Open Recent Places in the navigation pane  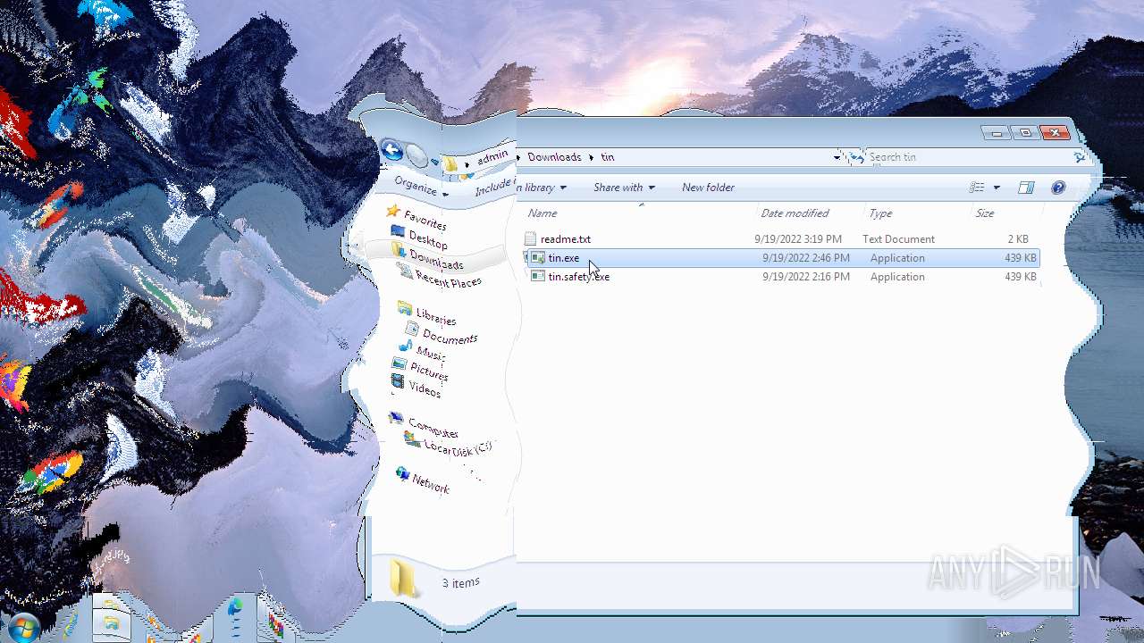(x=448, y=280)
